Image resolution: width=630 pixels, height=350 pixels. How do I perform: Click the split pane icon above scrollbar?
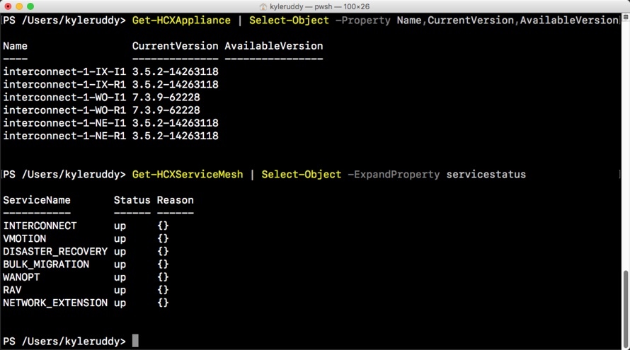coord(626,17)
